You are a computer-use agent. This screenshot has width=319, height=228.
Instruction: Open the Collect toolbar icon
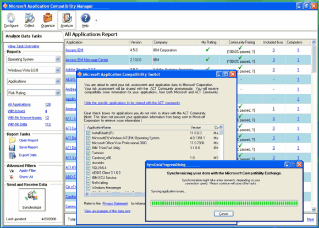pyautogui.click(x=29, y=20)
